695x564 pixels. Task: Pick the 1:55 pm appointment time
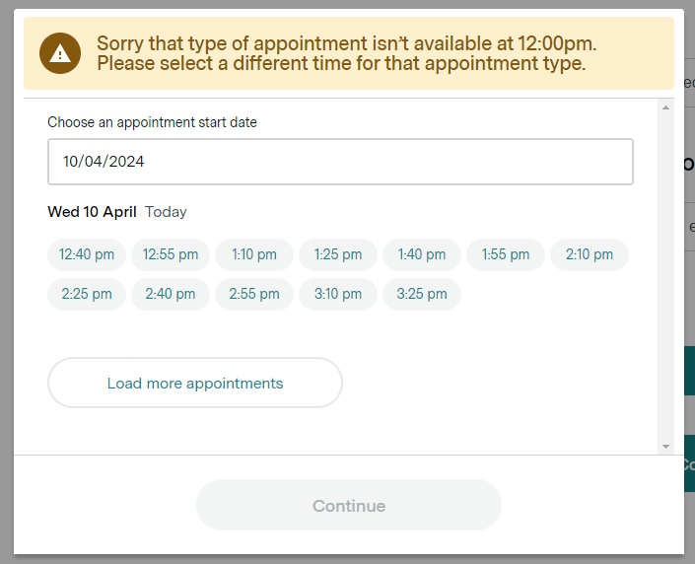tap(506, 254)
